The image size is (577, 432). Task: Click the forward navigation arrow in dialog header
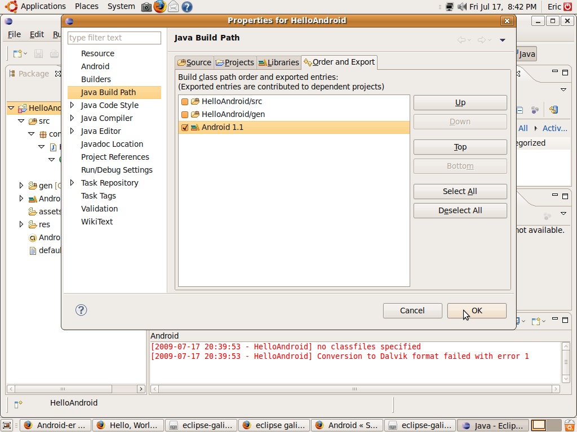click(481, 40)
